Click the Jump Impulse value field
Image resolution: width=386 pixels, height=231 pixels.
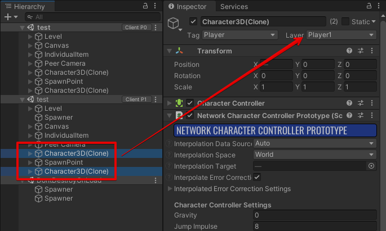[x=315, y=226]
